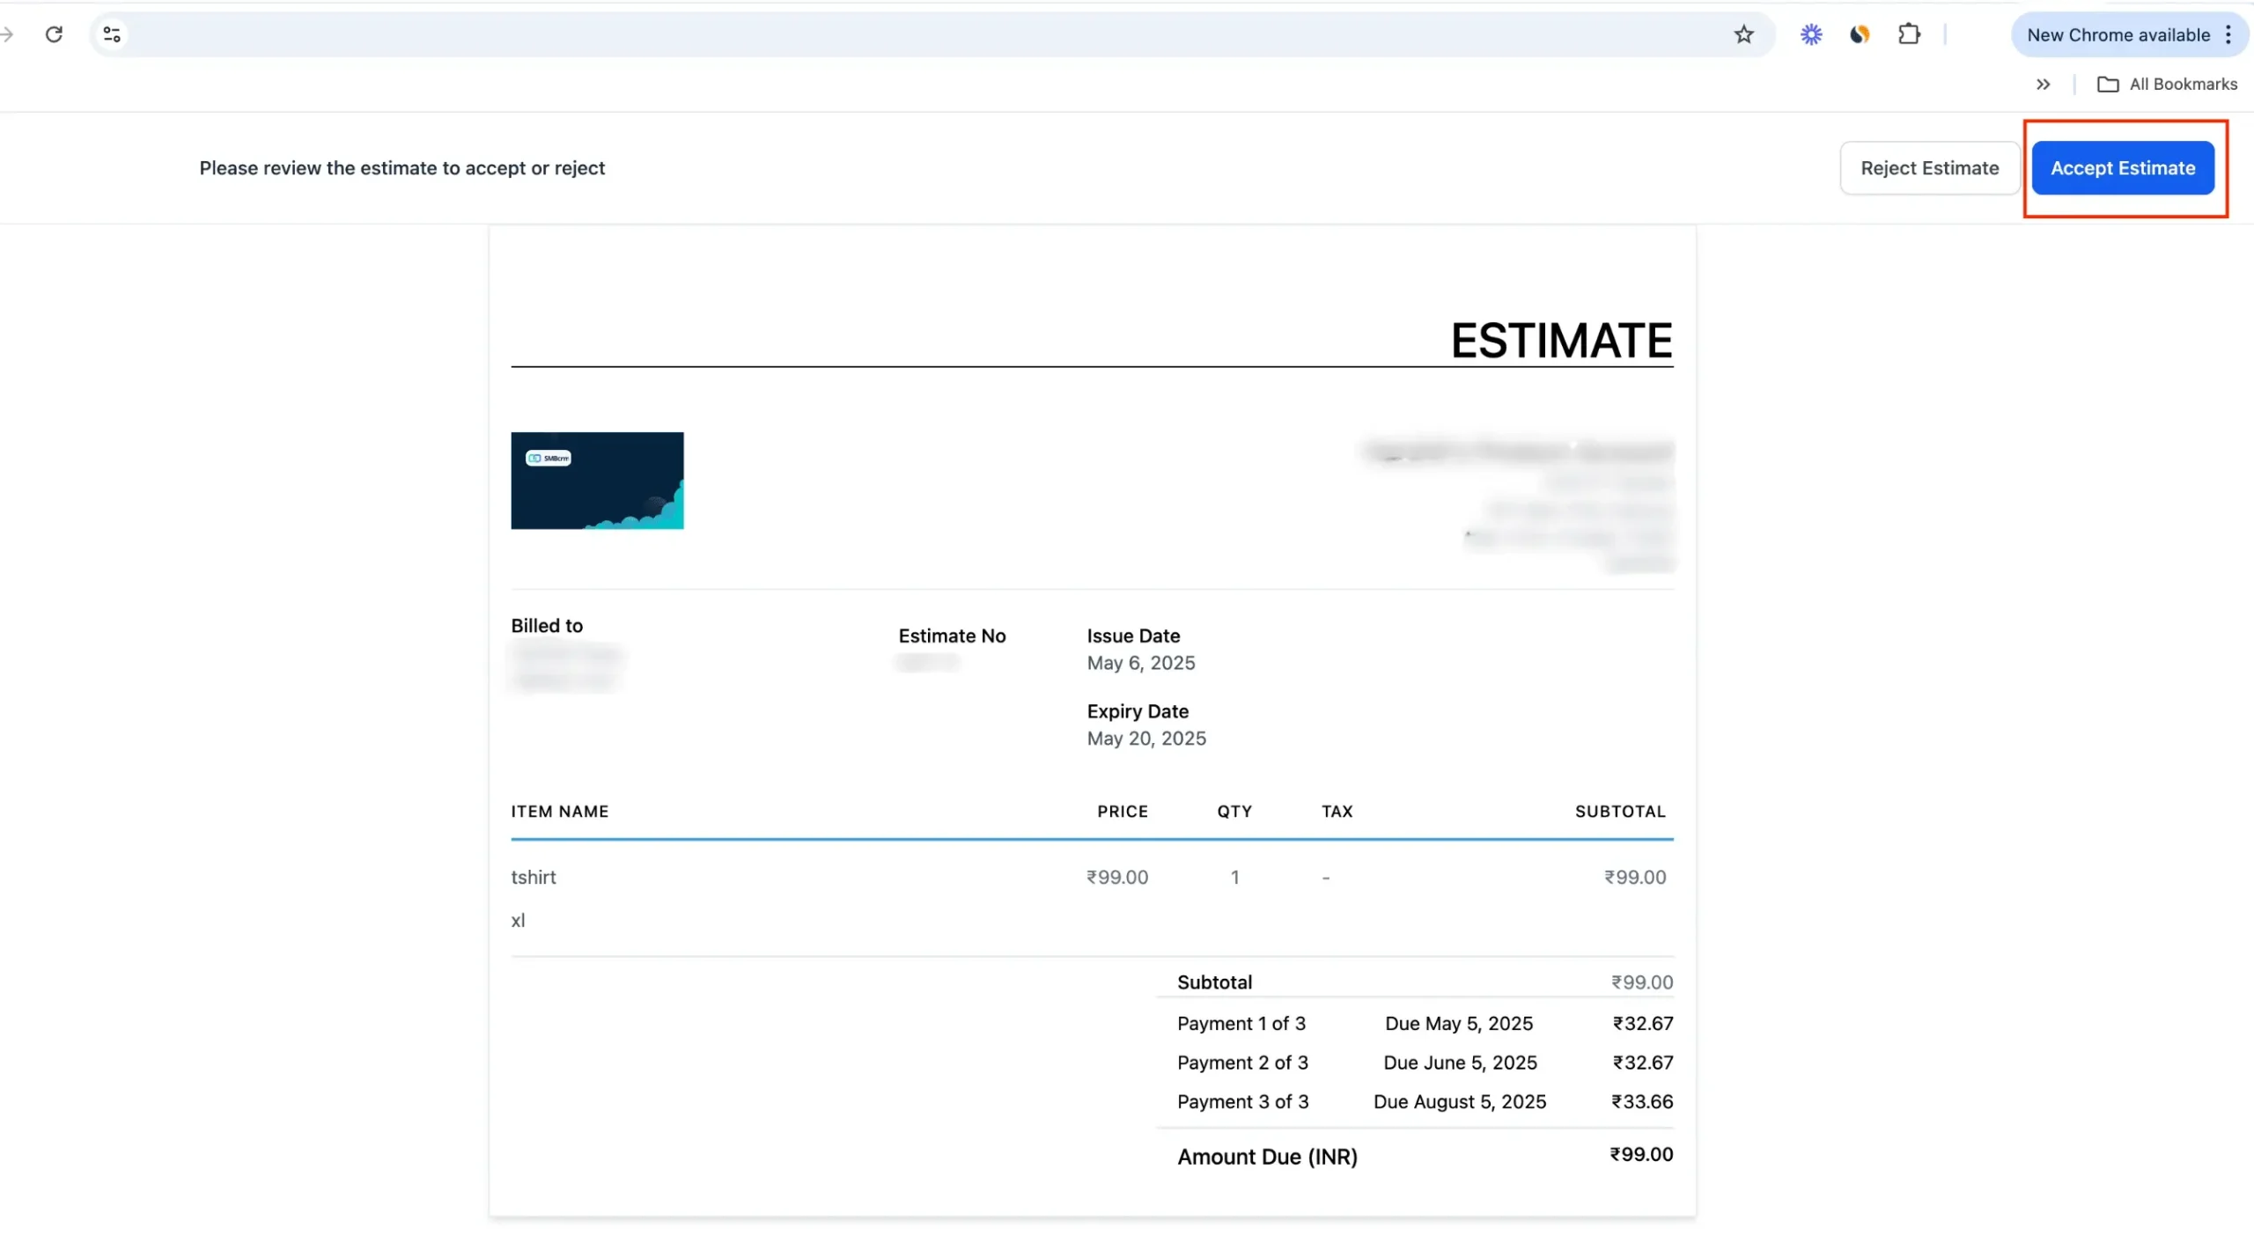
Task: Click the ₹33.66 payment amount
Action: (x=1642, y=1102)
